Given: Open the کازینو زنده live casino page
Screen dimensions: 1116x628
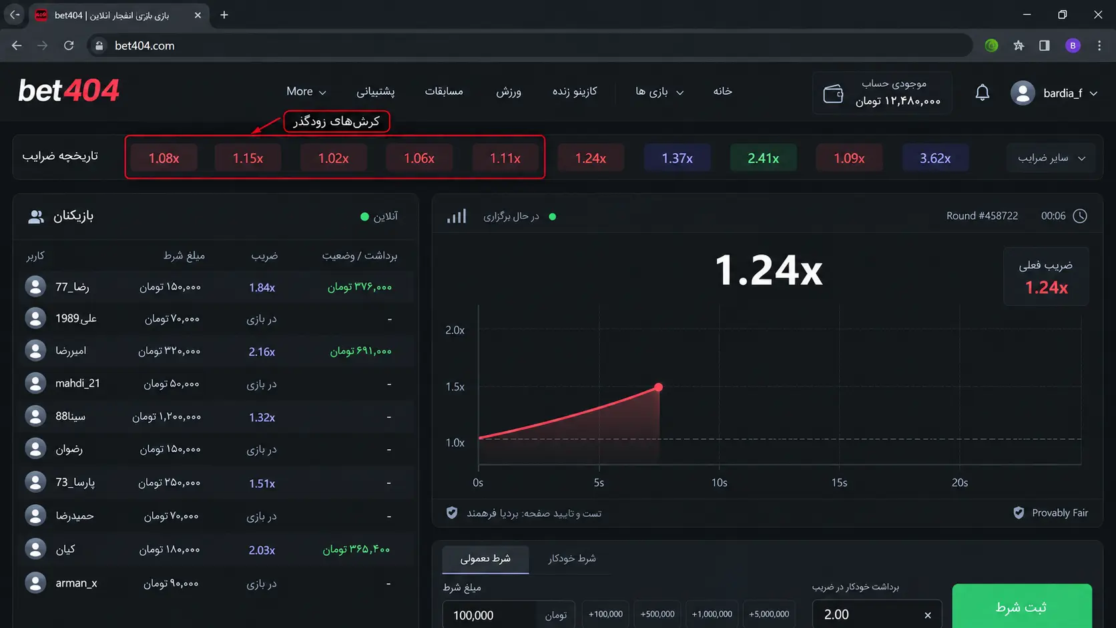Looking at the screenshot, I should (x=575, y=91).
